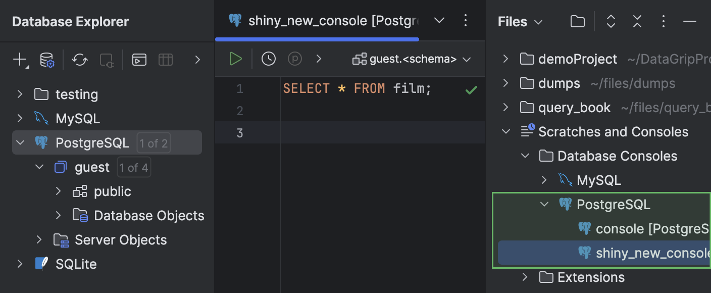Open data source properties
This screenshot has width=711, height=293.
pyautogui.click(x=46, y=59)
